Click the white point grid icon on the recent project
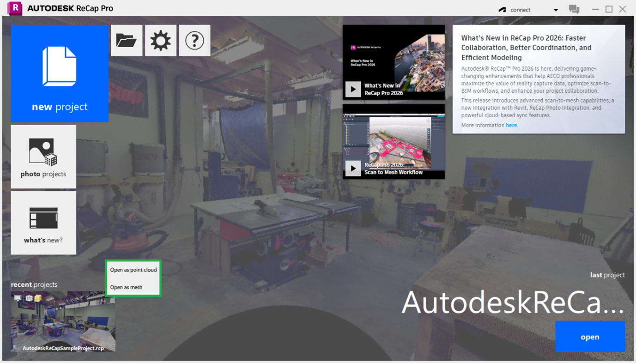The width and height of the screenshot is (636, 363). tap(29, 298)
